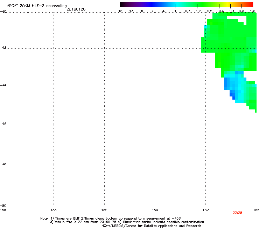259x228 pixels.
Task: Click the longitude label 162
Action: [x=205, y=210]
